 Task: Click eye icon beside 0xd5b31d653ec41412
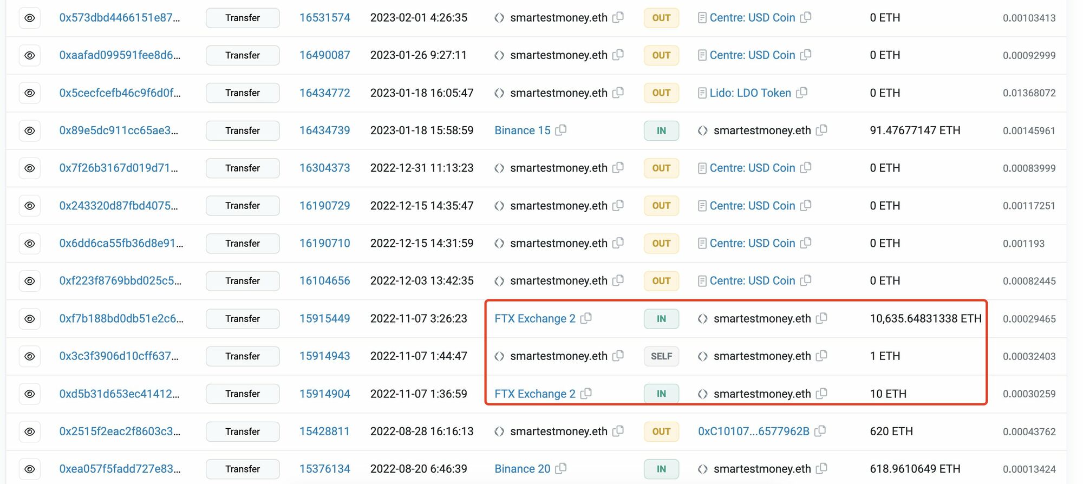30,394
